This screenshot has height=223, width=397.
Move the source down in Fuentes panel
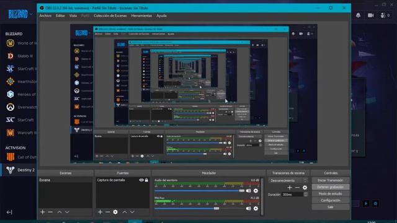(132, 212)
